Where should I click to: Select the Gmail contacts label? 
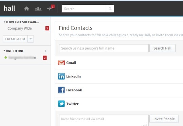click(71, 63)
